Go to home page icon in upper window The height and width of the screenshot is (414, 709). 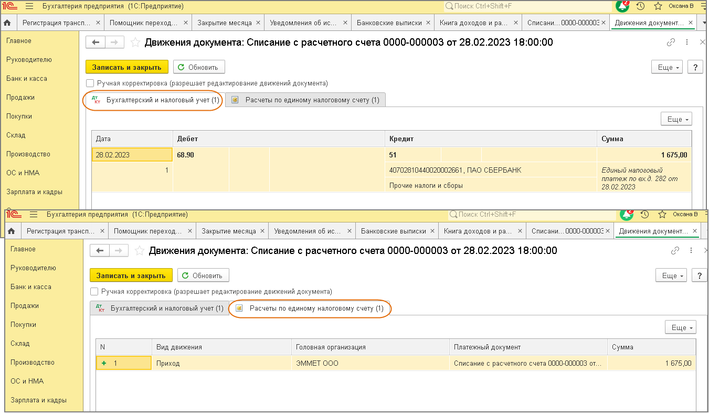coord(7,23)
